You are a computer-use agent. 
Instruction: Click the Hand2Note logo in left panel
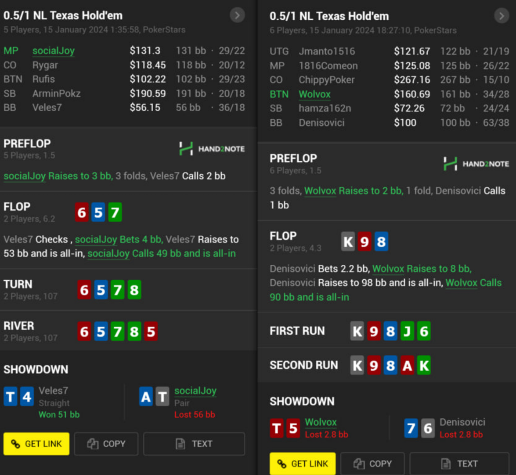click(x=212, y=149)
